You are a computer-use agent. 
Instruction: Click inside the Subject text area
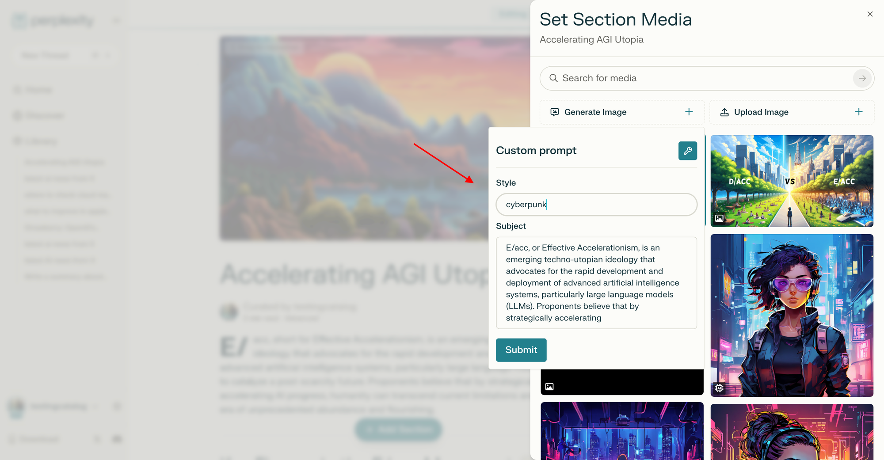pyautogui.click(x=596, y=283)
